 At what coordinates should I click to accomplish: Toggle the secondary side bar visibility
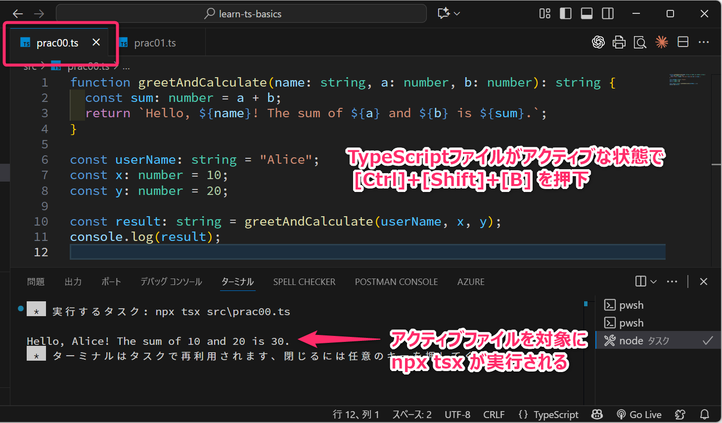608,14
